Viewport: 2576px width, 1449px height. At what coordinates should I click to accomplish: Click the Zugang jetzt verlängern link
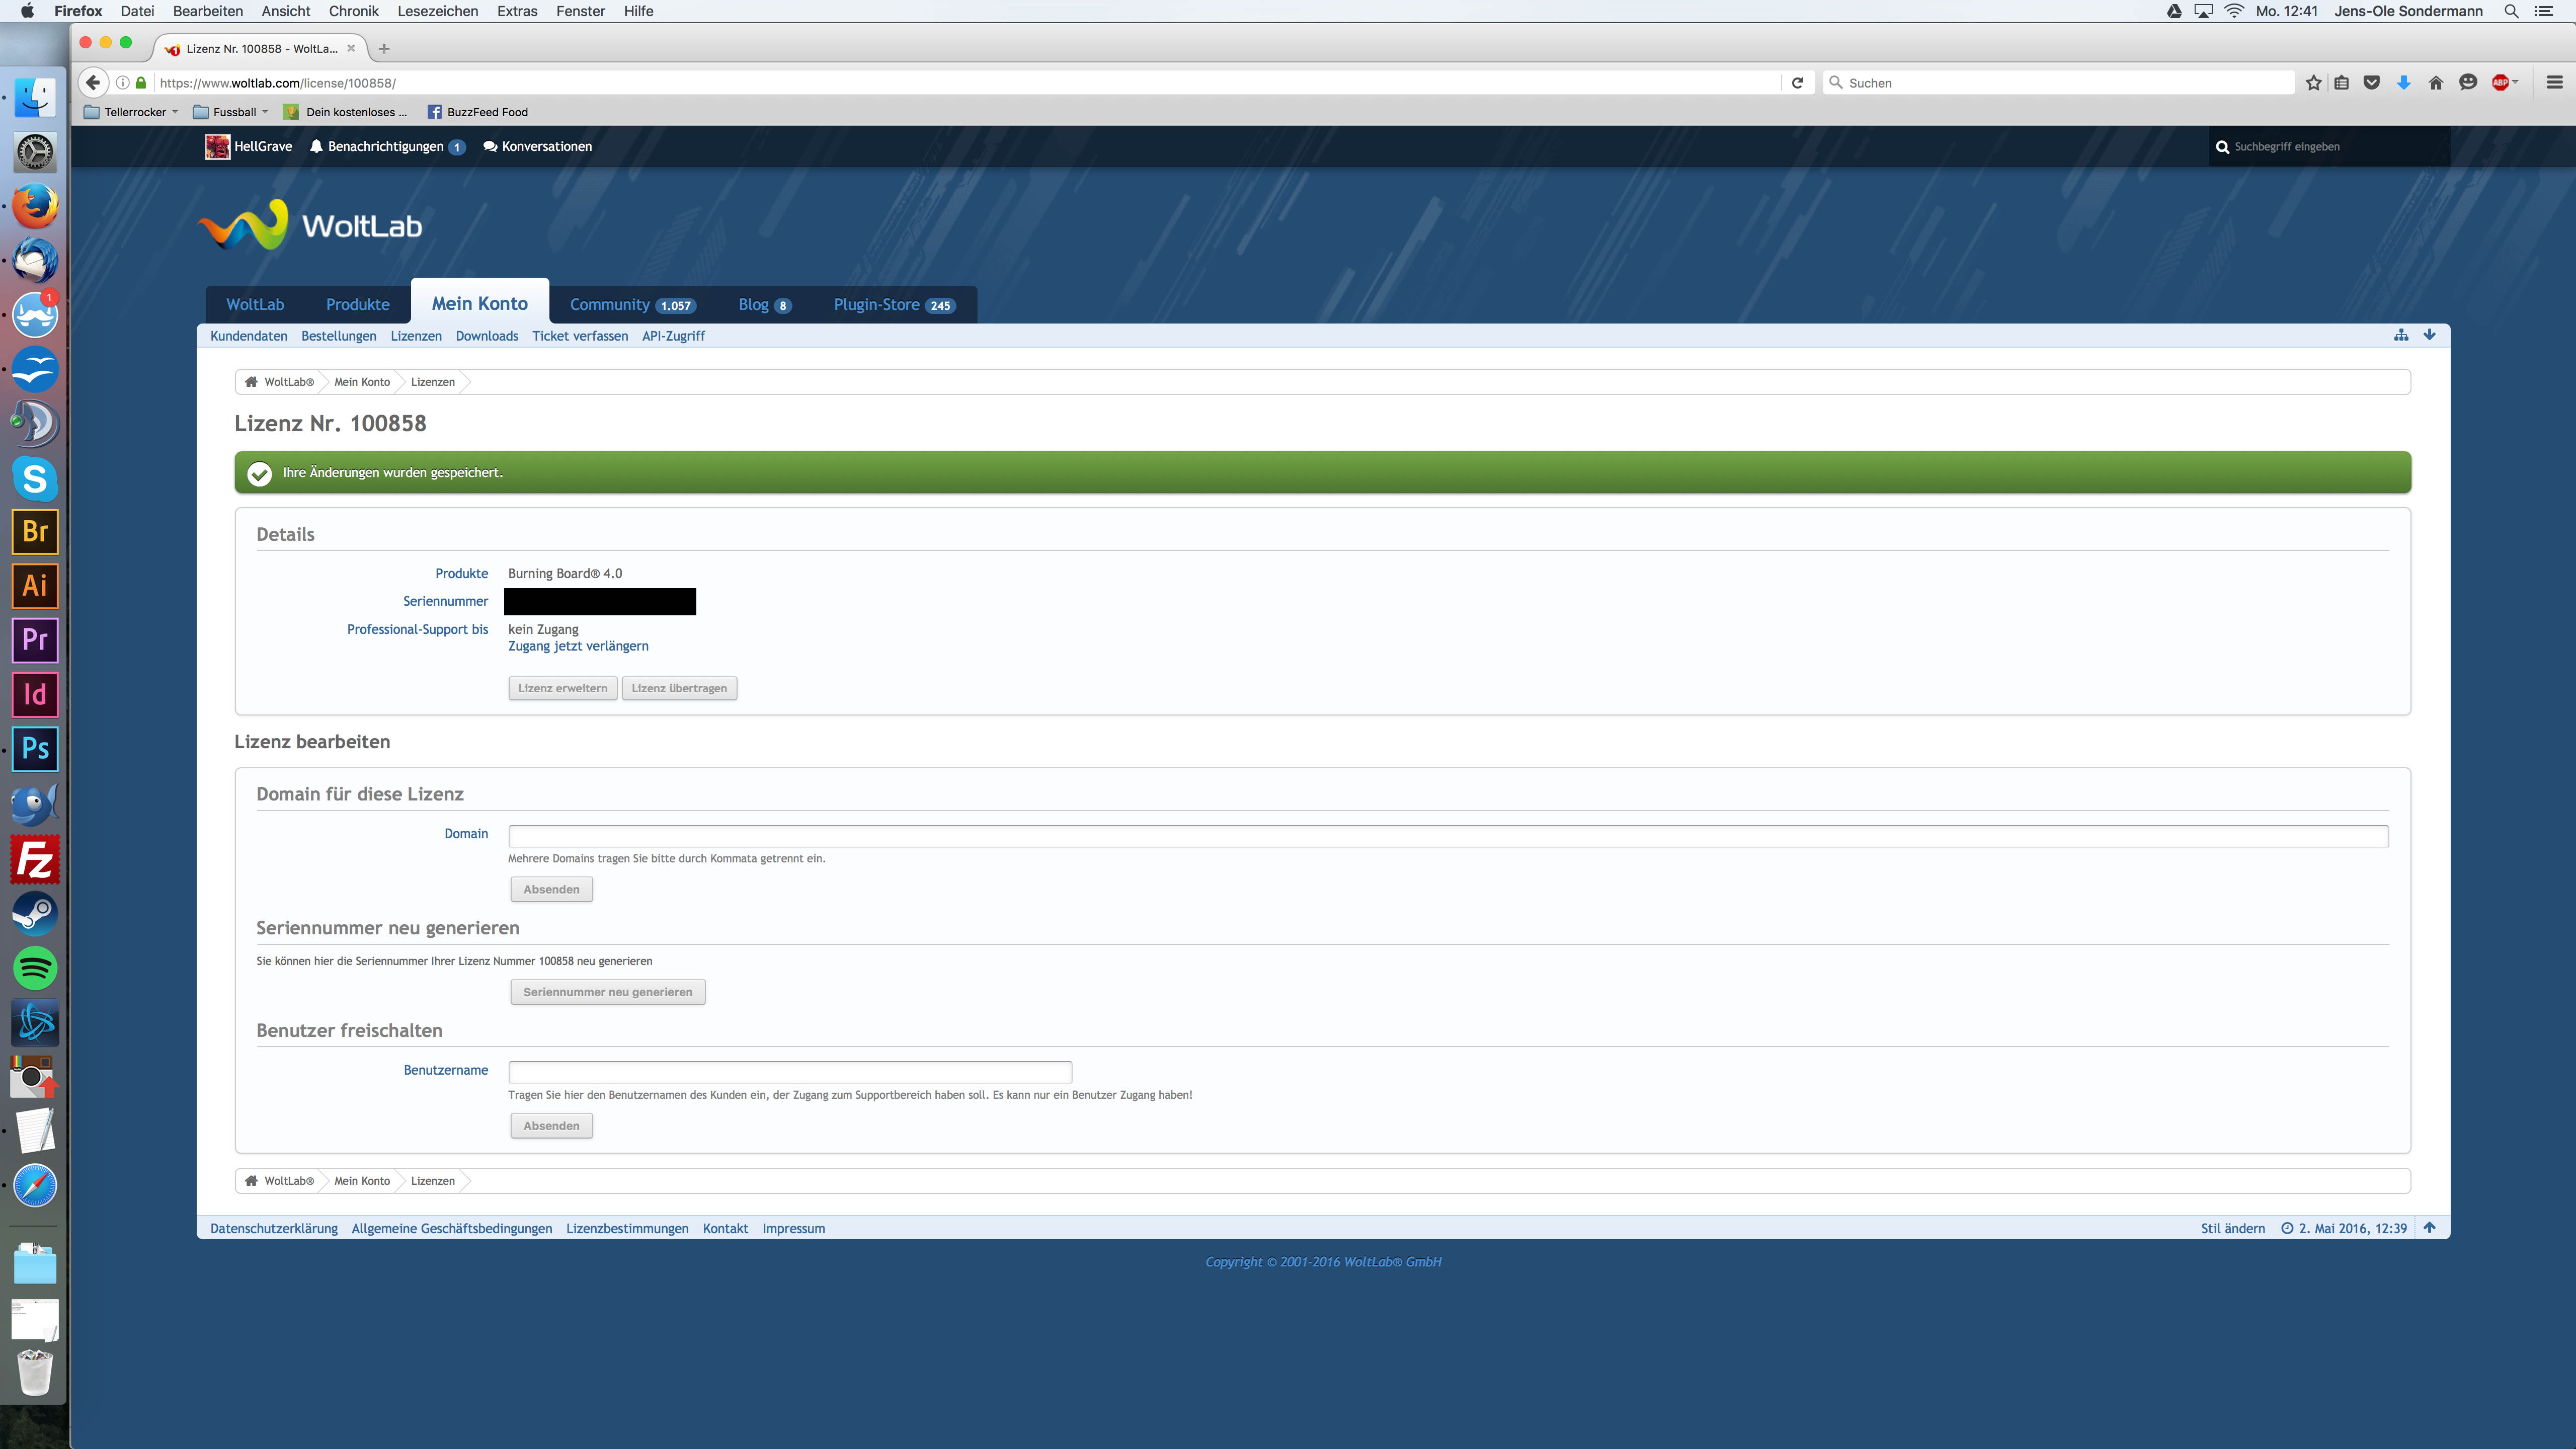pyautogui.click(x=577, y=646)
